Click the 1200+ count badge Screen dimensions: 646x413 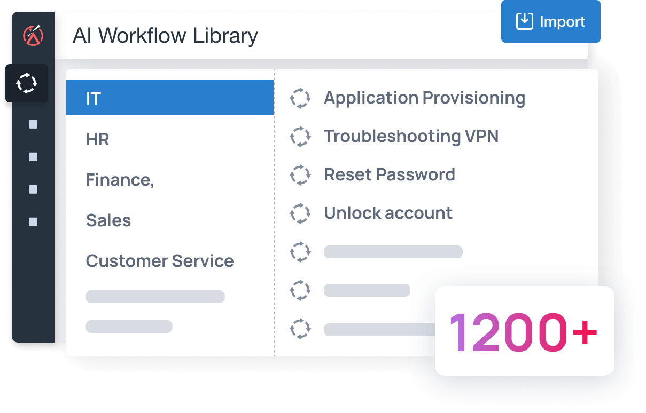(525, 331)
